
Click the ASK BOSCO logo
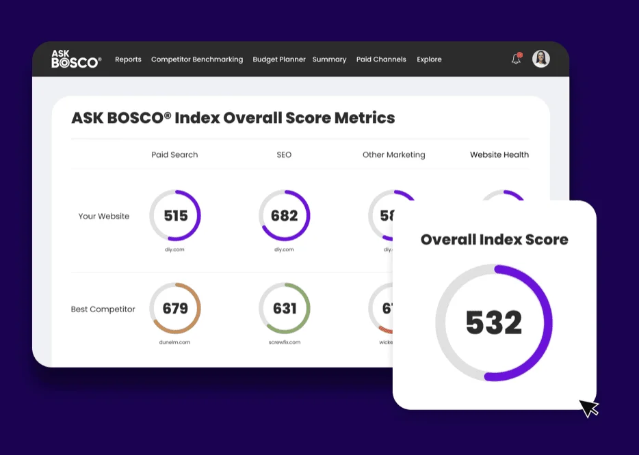(76, 59)
